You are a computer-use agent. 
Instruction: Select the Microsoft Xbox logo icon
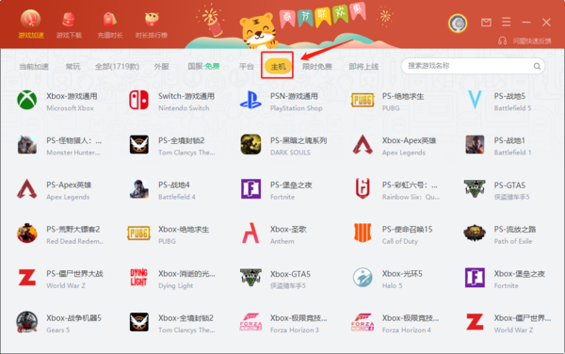(x=27, y=100)
